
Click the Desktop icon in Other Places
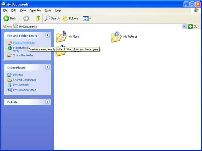[9, 75]
